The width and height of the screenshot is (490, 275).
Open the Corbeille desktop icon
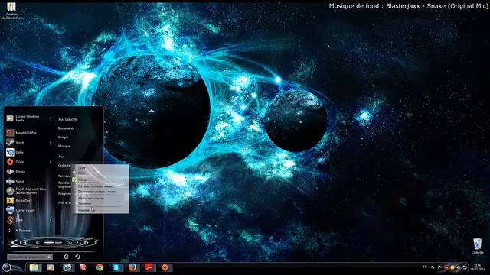(x=478, y=246)
